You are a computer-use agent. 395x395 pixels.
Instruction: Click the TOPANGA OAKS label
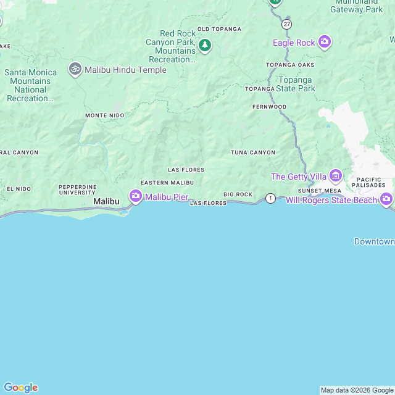click(290, 65)
